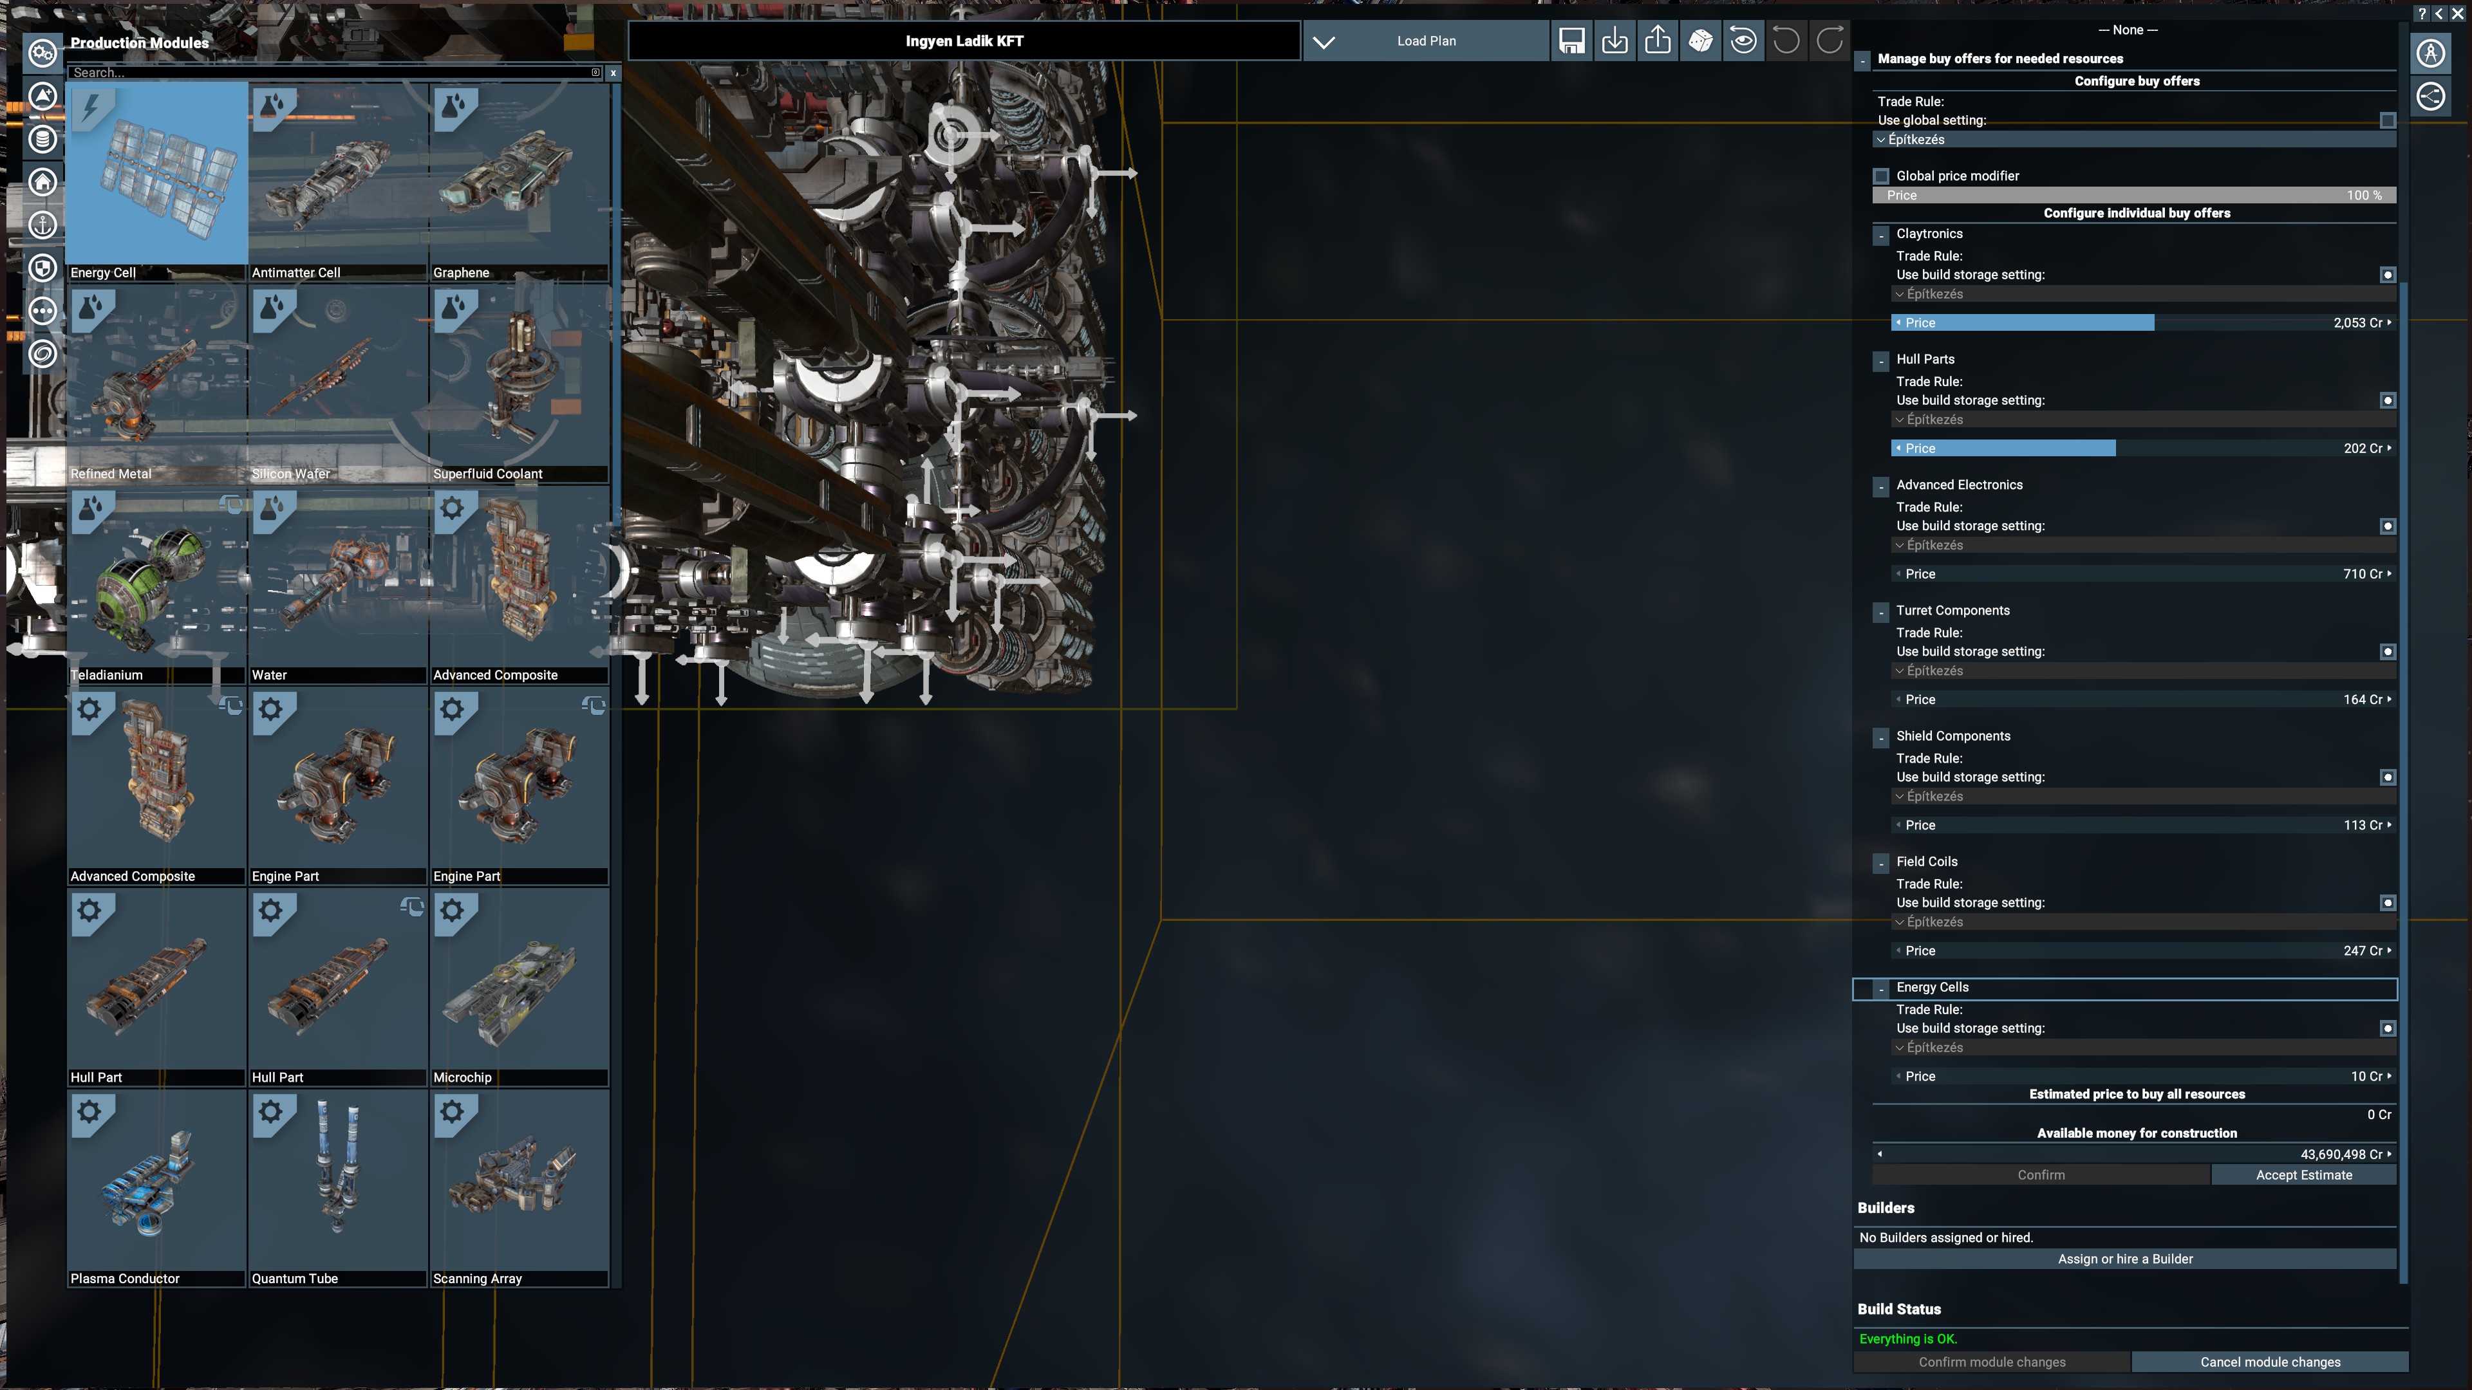
Task: Select the three-dots other modules sidebar icon
Action: [x=42, y=311]
